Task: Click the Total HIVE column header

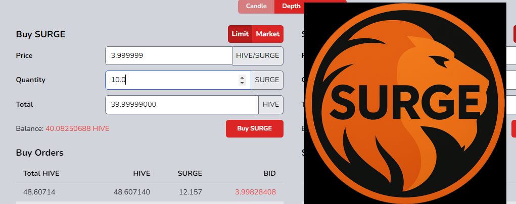Action: click(x=41, y=173)
